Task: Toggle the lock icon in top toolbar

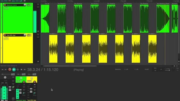Action: 25,1
